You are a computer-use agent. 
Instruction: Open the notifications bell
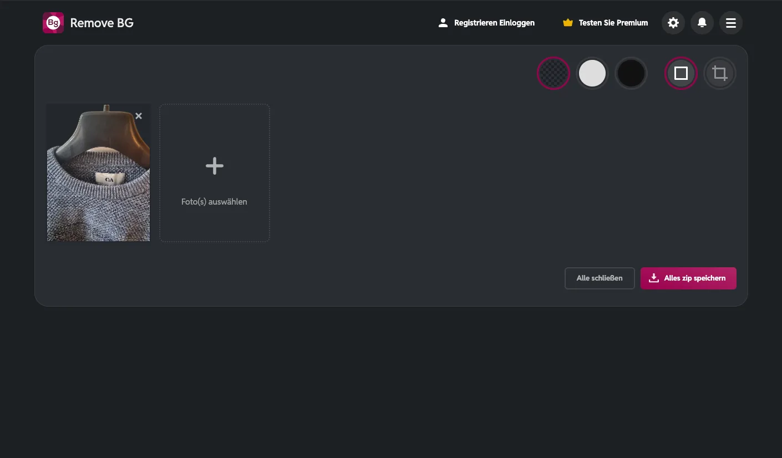click(702, 23)
